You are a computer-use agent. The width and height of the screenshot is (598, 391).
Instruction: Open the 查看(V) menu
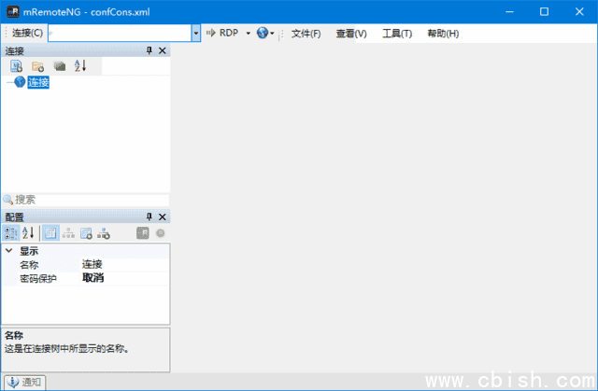(351, 34)
